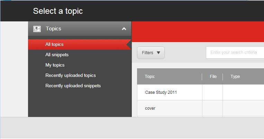This screenshot has width=264, height=139.
Task: Click the Select a topic title
Action: click(x=58, y=11)
